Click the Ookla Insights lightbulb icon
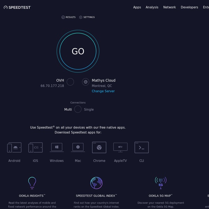The width and height of the screenshot is (209, 209). [x=32, y=183]
